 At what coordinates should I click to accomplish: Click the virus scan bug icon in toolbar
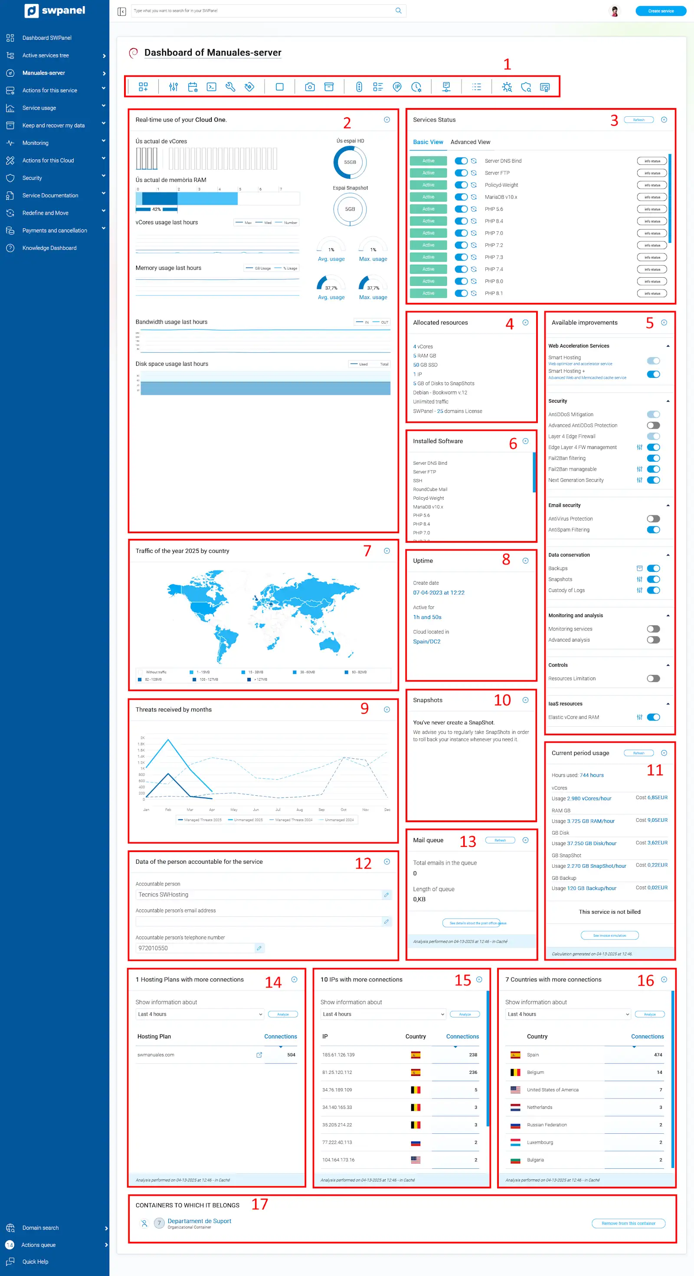[507, 87]
